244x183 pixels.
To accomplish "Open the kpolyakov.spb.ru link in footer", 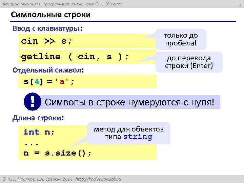I will pos(98,179).
